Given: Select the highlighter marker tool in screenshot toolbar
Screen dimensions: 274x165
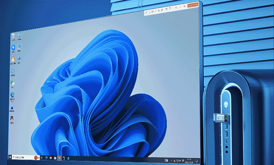Looking at the screenshot, I should click(162, 10).
